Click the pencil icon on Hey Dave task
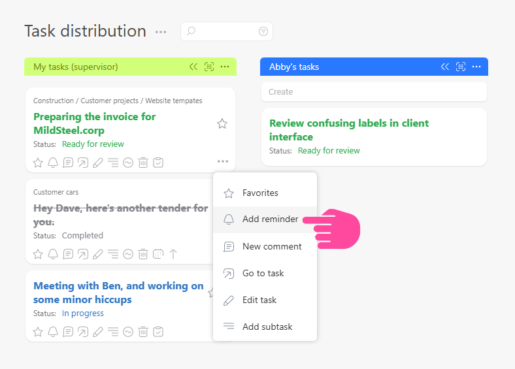Viewport: 515px width, 369px height. pos(98,254)
